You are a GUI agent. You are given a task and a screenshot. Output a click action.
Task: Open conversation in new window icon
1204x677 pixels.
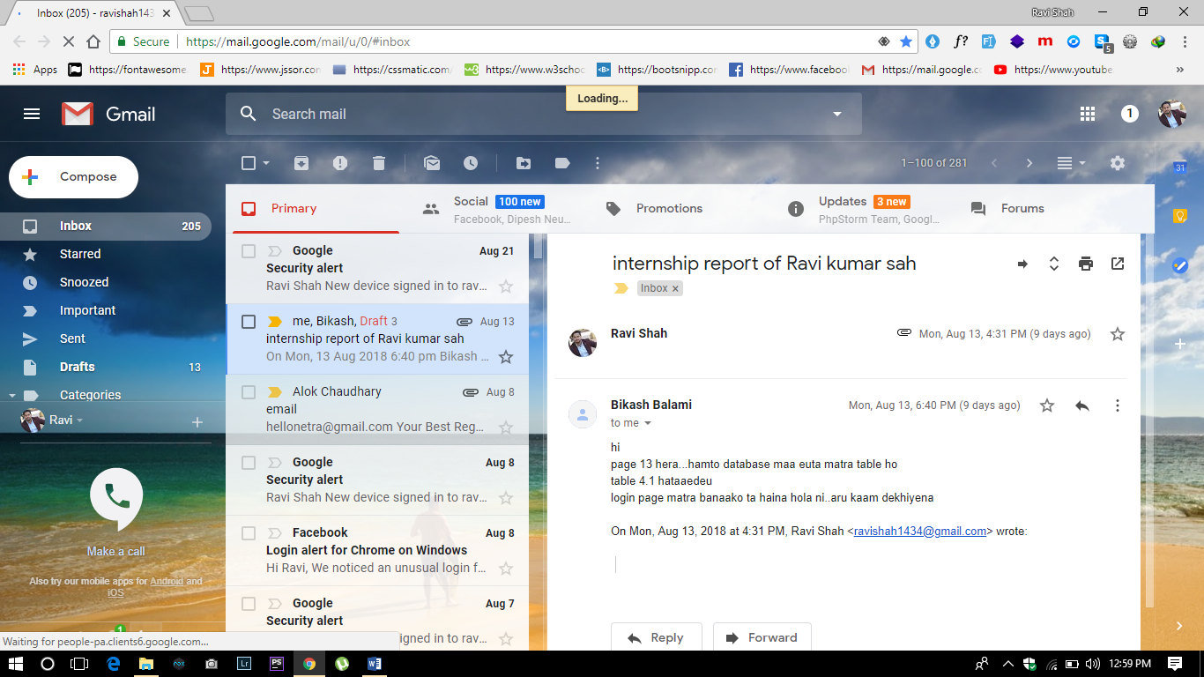click(x=1118, y=264)
